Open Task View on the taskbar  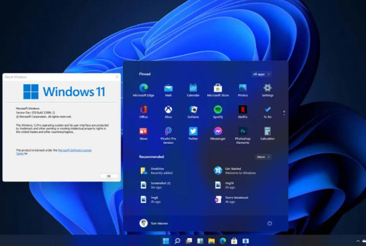189,240
